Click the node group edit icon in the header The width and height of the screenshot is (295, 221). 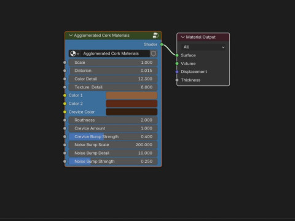coord(155,36)
